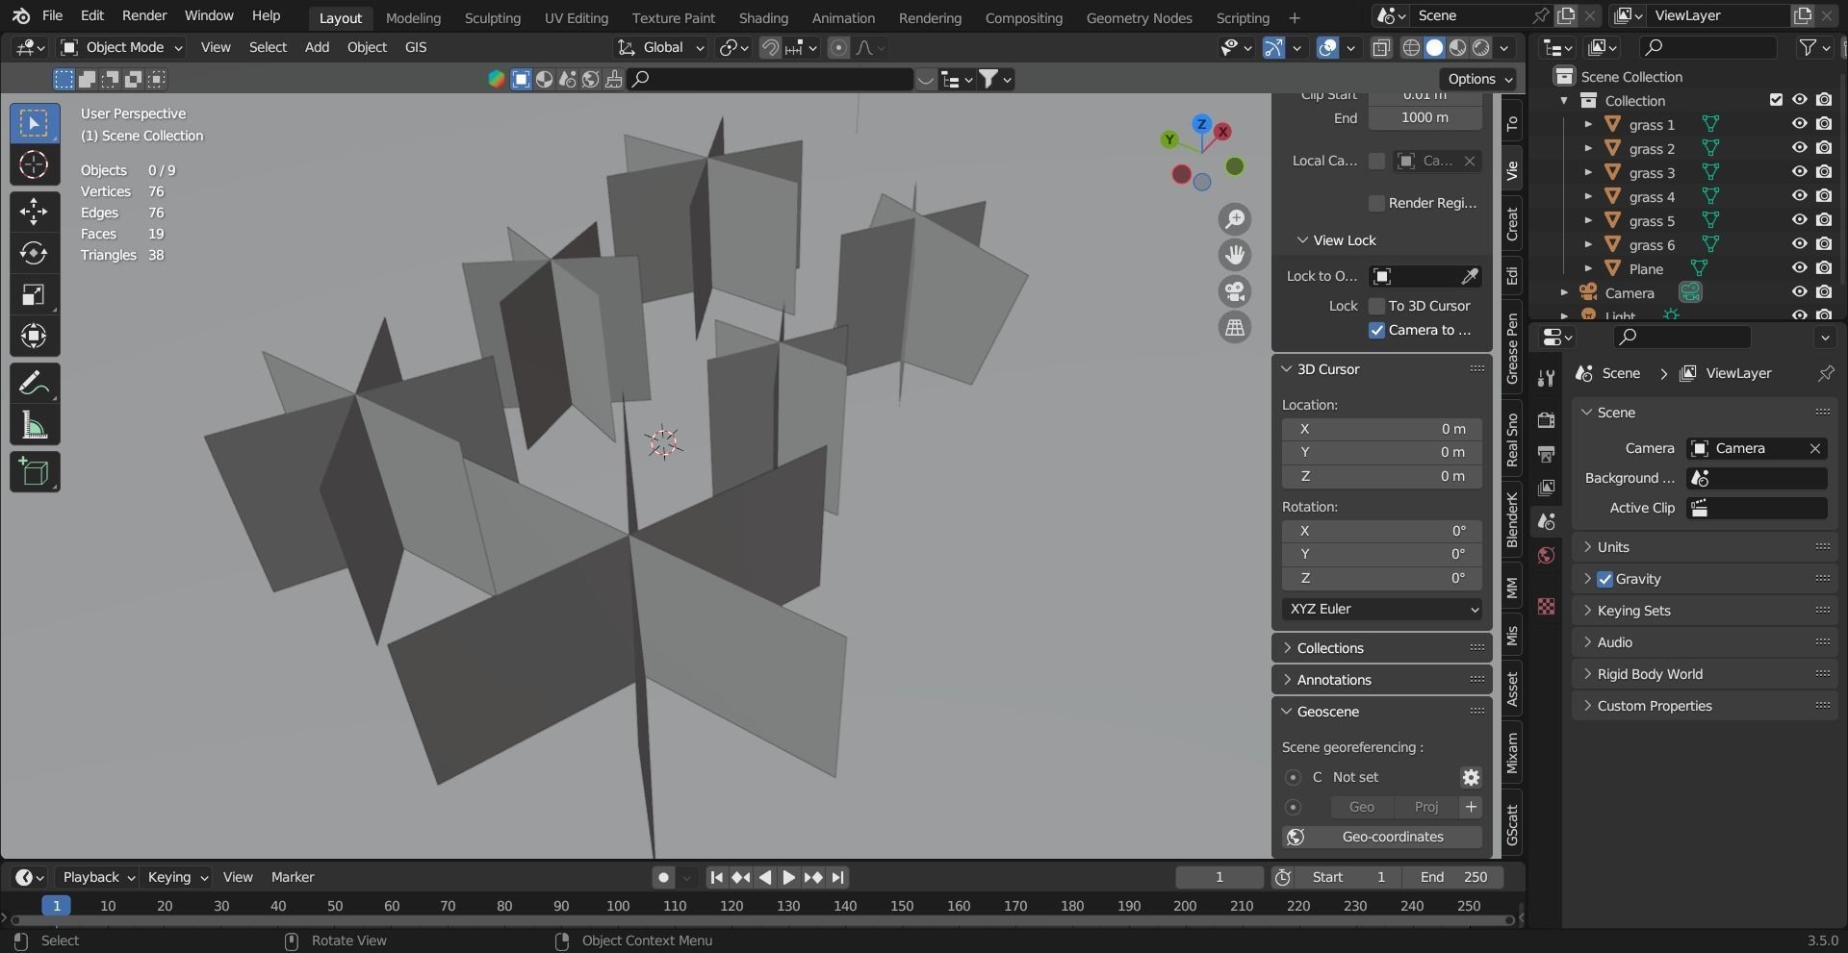Viewport: 1848px width, 953px height.
Task: Open the Add menu in viewport
Action: [317, 47]
